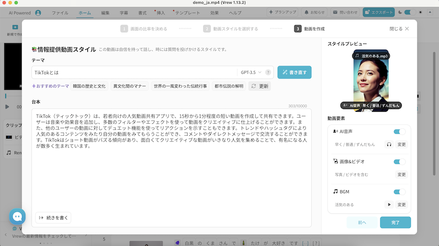
Task: Click the 前へ back button
Action: pyautogui.click(x=362, y=222)
